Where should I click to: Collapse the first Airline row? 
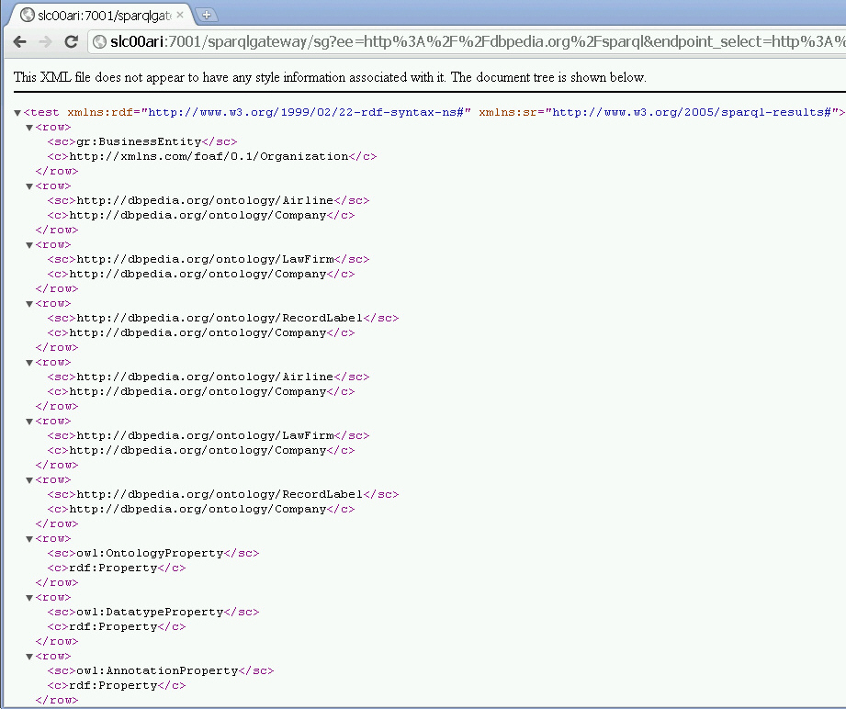tap(29, 186)
